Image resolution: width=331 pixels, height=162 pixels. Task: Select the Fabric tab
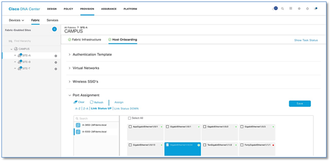pos(35,20)
